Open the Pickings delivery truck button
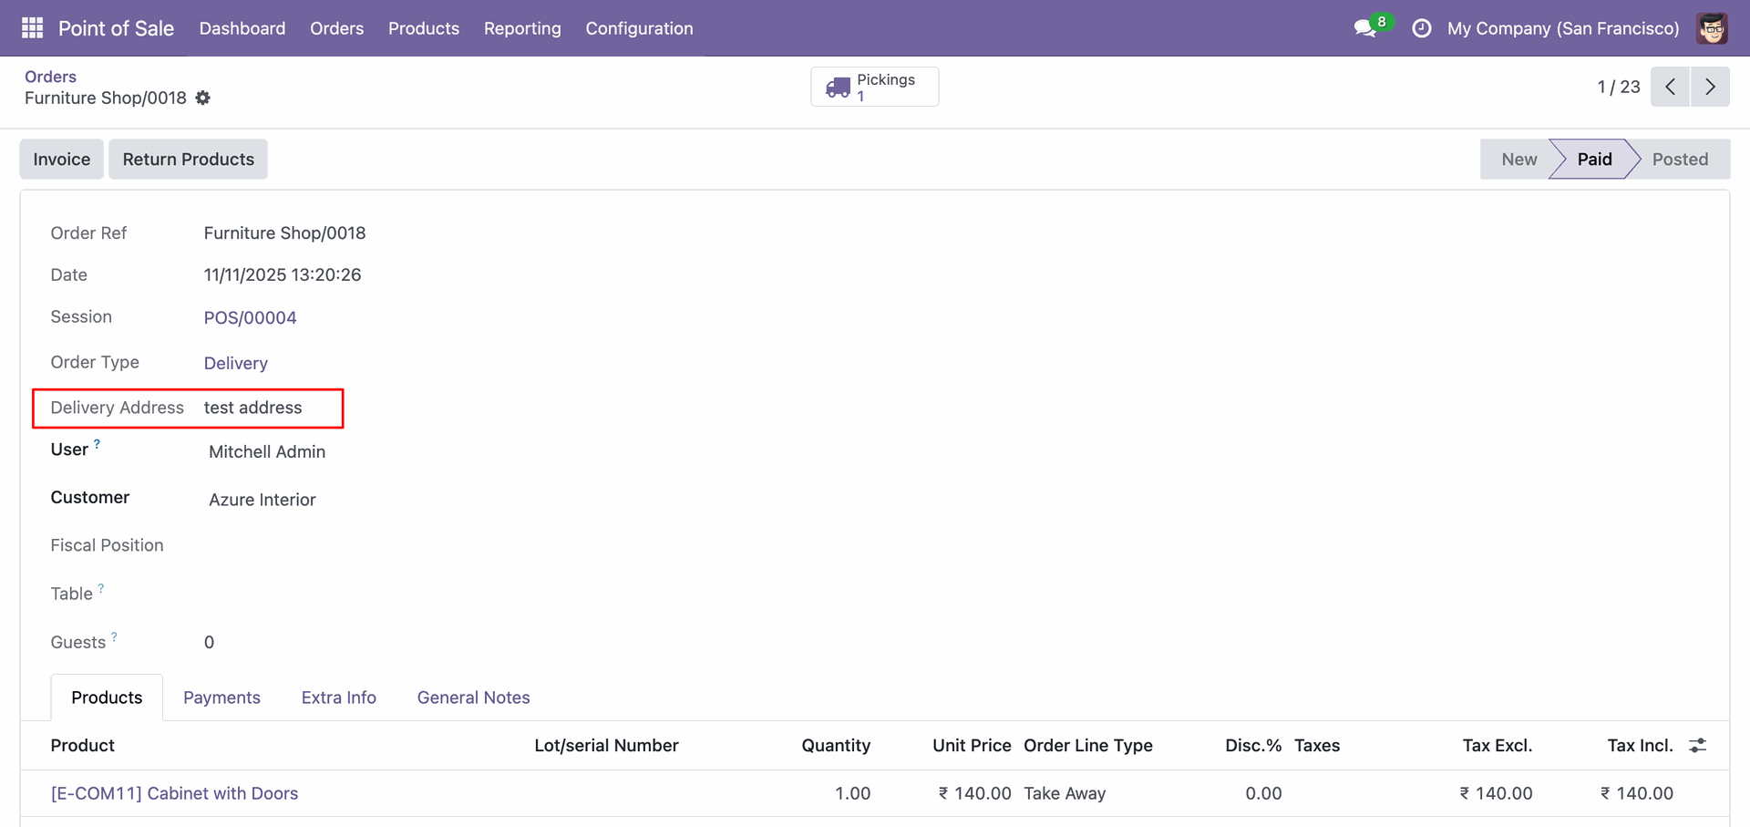This screenshot has width=1750, height=827. coord(873,87)
